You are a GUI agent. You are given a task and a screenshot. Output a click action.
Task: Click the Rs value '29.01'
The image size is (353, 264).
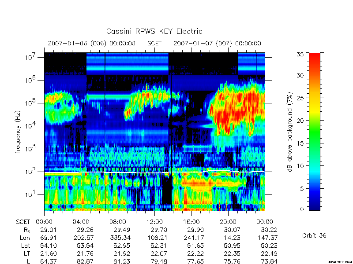click(x=49, y=230)
